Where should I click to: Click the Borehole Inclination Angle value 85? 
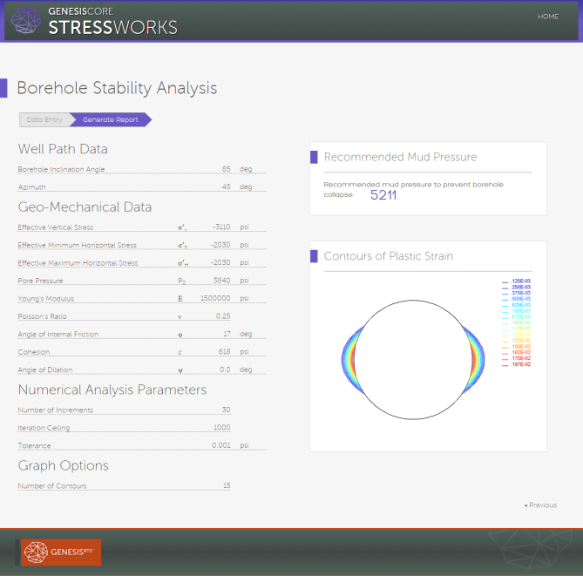pyautogui.click(x=226, y=169)
